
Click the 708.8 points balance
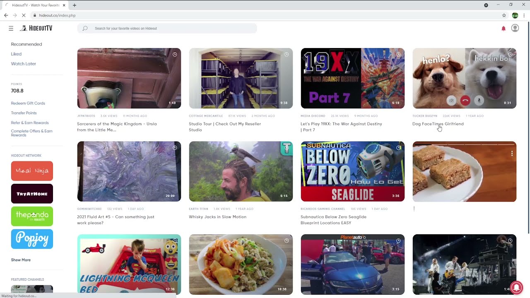coord(17,91)
